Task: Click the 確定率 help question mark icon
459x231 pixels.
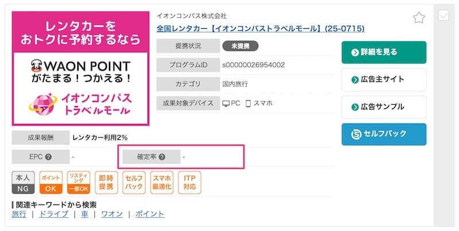Action: click(x=162, y=156)
